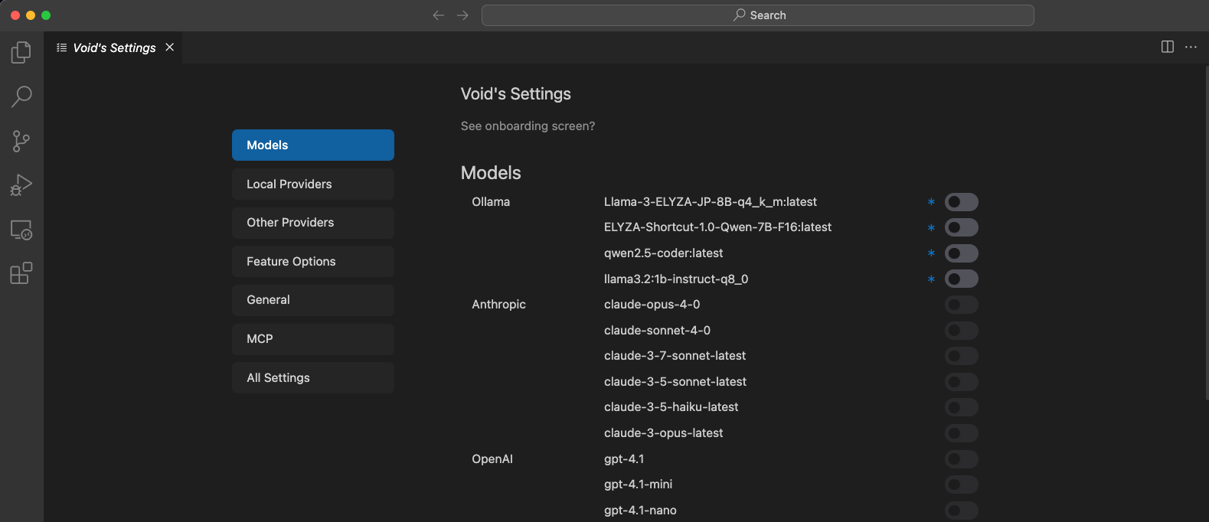This screenshot has width=1209, height=522.
Task: Click blue asterisk beside ELYZA-Shortcut-1.0-Qwen model
Action: (931, 228)
